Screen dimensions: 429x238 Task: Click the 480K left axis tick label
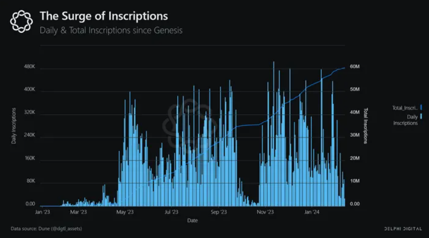(x=30, y=66)
